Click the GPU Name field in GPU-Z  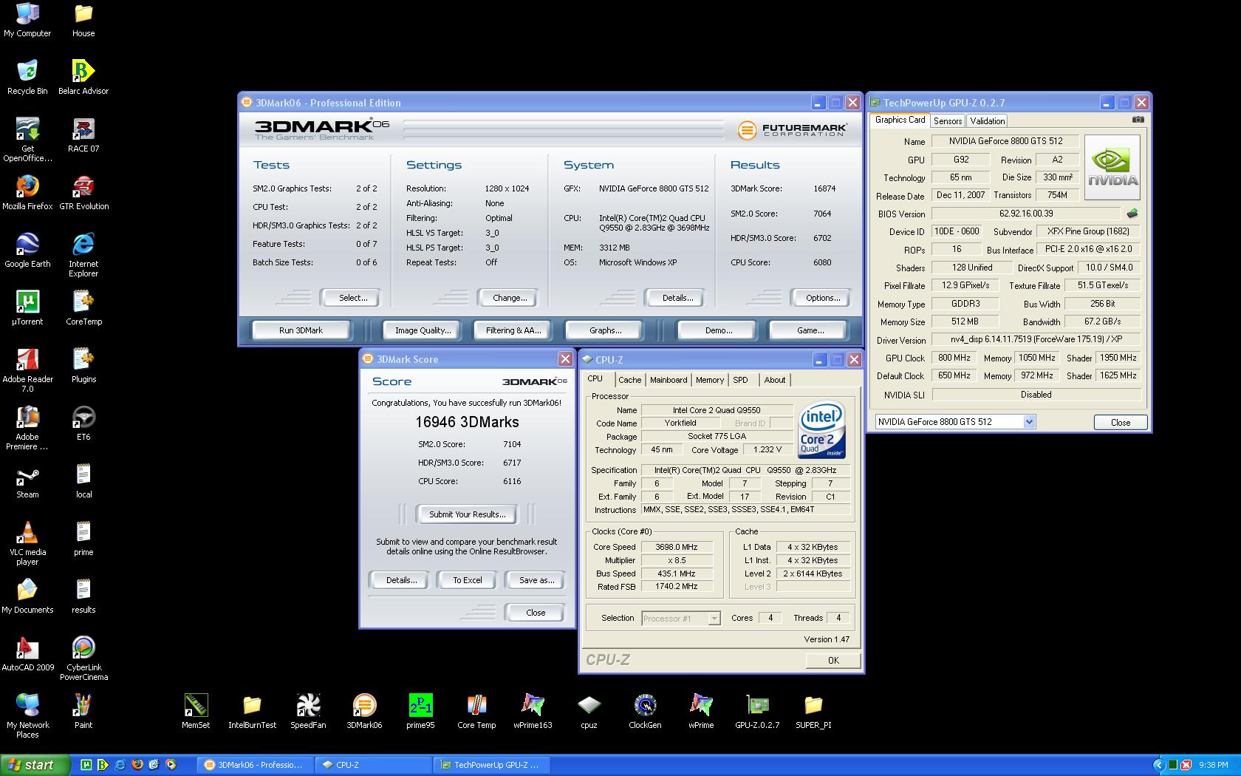(x=1005, y=141)
